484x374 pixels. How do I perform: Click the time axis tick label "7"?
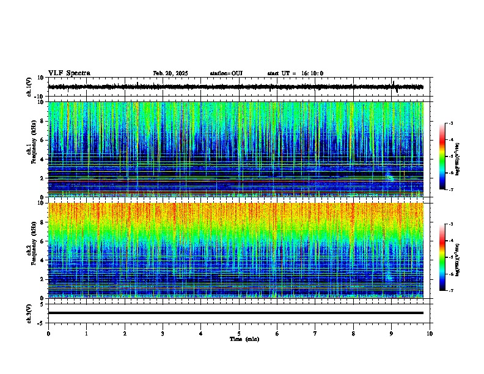315,334
